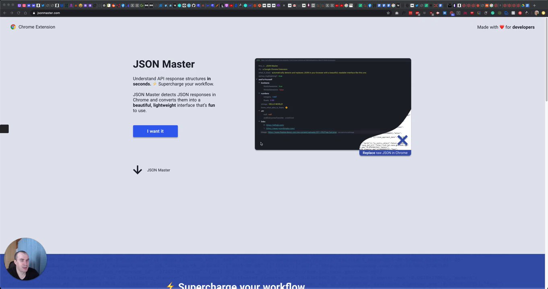The width and height of the screenshot is (548, 289).
Task: Click the downward arrow icon below button
Action: point(138,170)
